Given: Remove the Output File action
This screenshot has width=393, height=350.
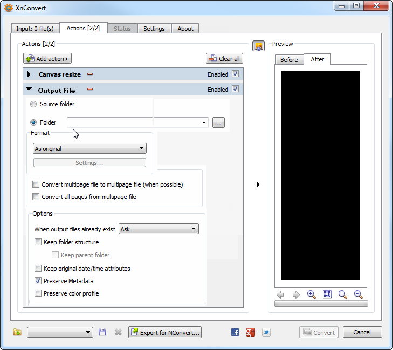Looking at the screenshot, I should (90, 89).
